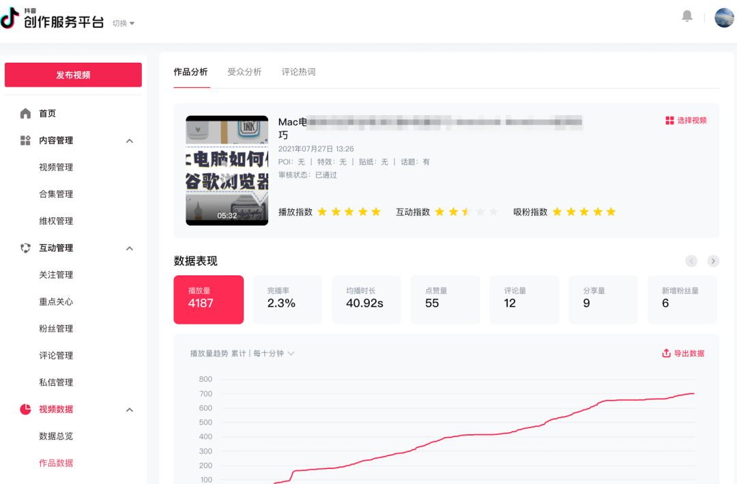Open the 切换 platform switch dropdown
Viewport: 737px width, 484px height.
[x=124, y=23]
